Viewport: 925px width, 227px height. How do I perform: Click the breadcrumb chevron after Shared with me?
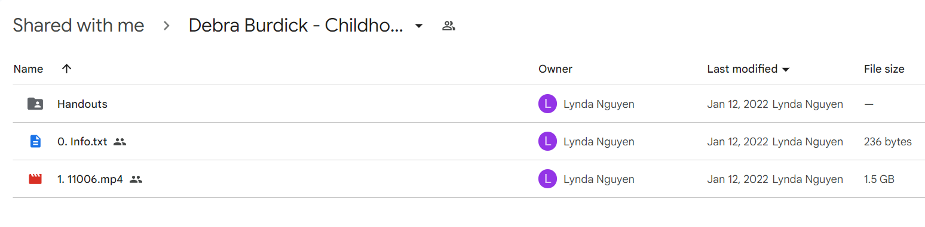point(167,26)
